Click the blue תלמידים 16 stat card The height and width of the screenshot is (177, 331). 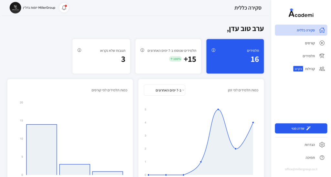tap(235, 56)
